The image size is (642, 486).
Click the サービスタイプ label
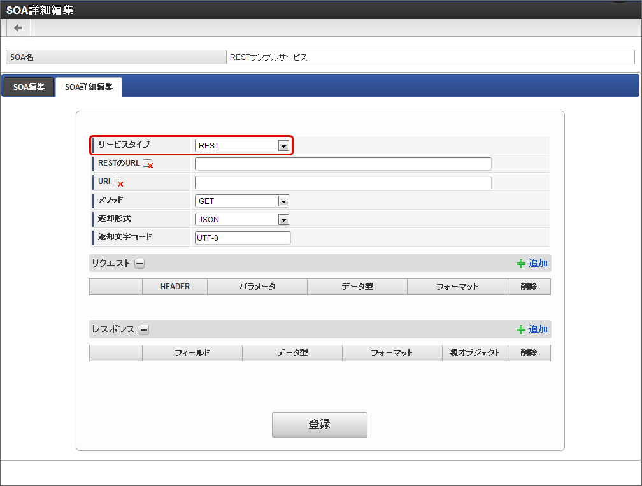coord(124,145)
